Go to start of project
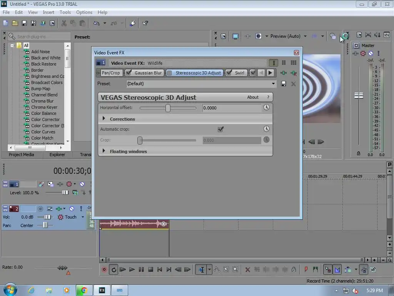This screenshot has height=296, width=394. 160,269
